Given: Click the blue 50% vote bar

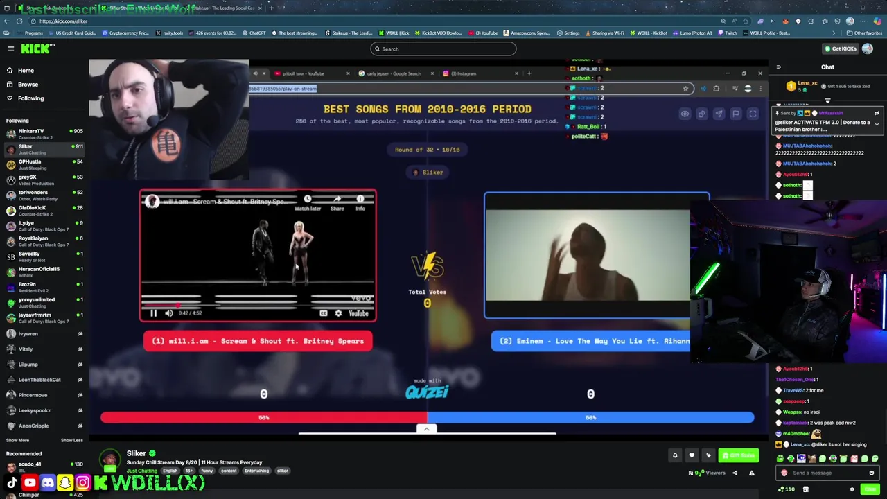Looking at the screenshot, I should 590,417.
